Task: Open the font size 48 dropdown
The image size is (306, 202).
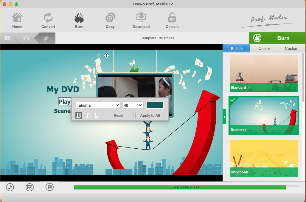Action: click(133, 105)
